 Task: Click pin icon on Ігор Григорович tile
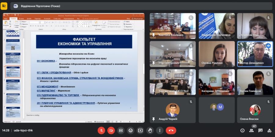click(x=153, y=63)
